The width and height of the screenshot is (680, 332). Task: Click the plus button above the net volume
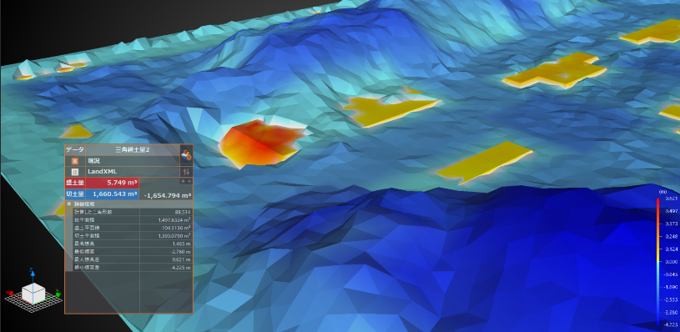183,181
